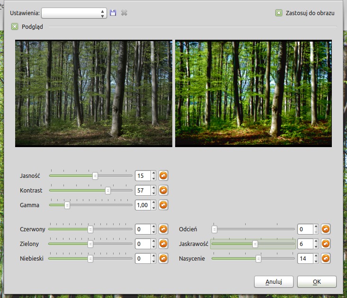This screenshot has height=298, width=347.
Task: Reset Jasność to its default value
Action: pos(163,176)
